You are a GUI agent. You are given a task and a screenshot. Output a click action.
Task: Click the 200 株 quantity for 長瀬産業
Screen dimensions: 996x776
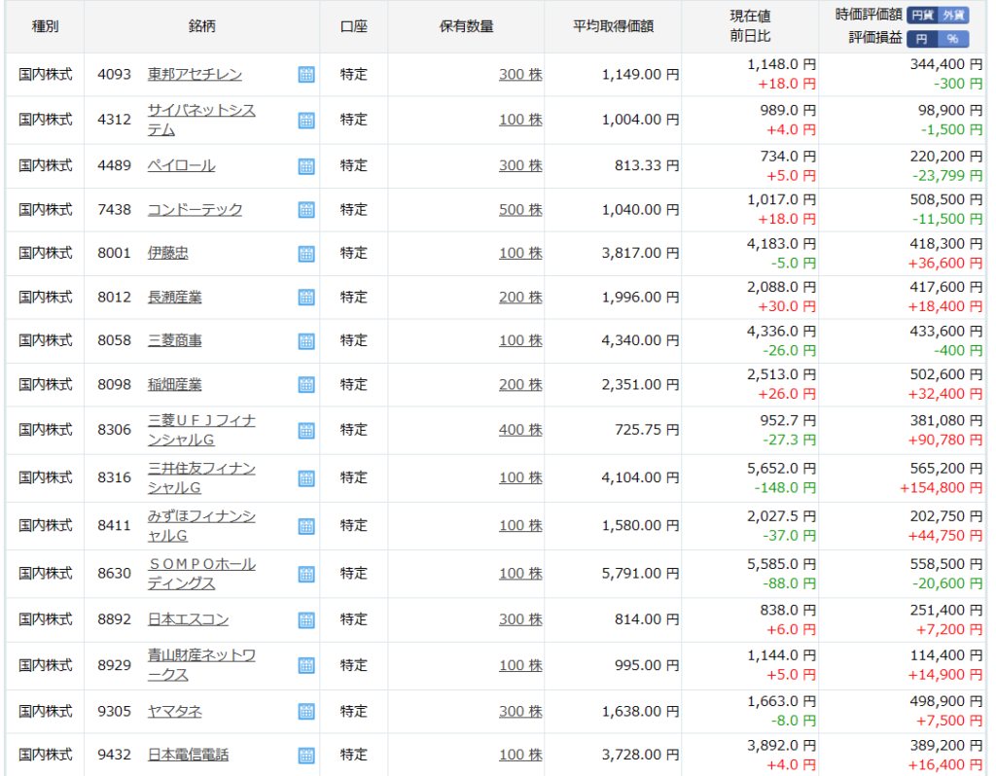(520, 298)
